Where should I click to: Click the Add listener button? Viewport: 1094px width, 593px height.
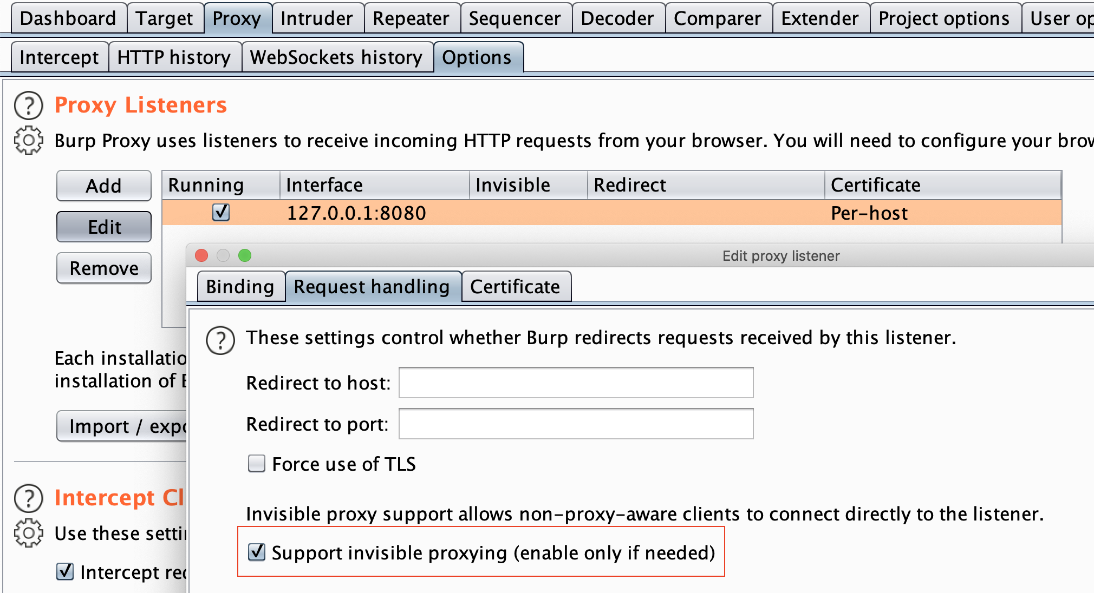point(104,186)
